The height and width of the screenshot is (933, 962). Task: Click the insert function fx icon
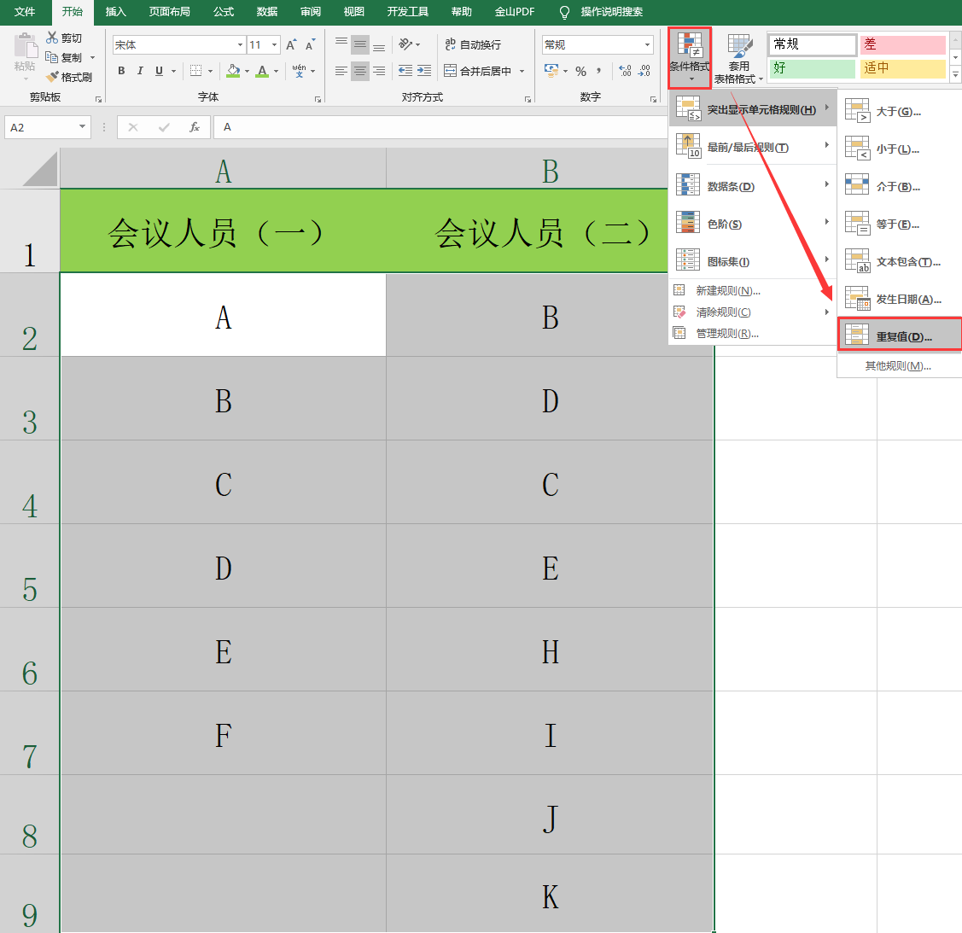[195, 127]
